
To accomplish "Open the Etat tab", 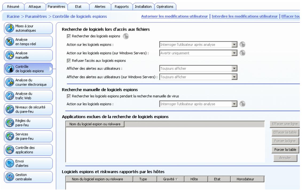I will (x=78, y=7).
